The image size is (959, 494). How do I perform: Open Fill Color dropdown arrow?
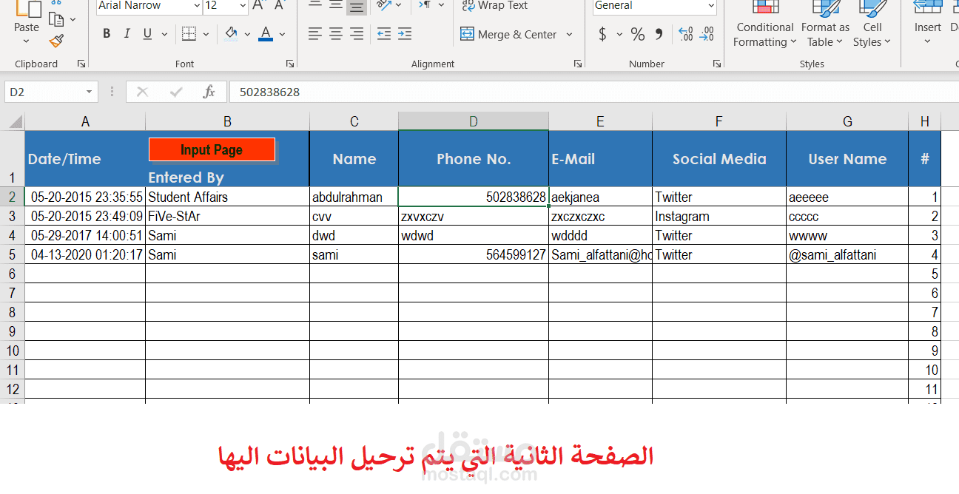pos(247,34)
